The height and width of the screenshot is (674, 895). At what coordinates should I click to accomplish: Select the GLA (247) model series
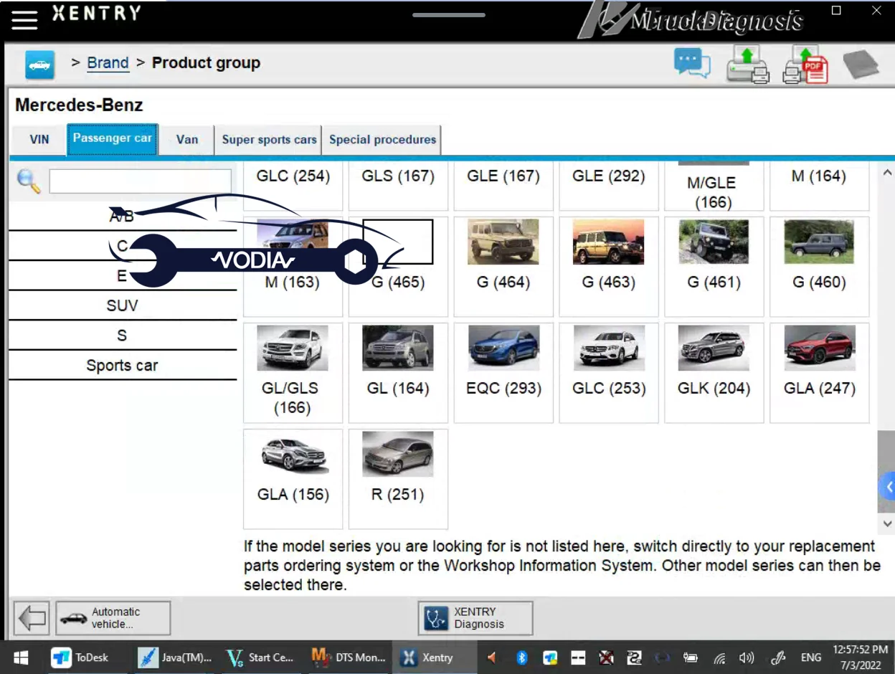[820, 373]
